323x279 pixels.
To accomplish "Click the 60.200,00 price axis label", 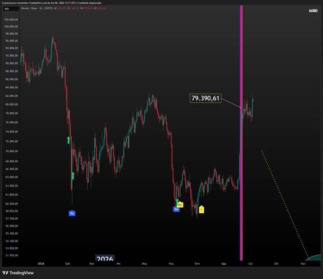I will pyautogui.click(x=12, y=204).
